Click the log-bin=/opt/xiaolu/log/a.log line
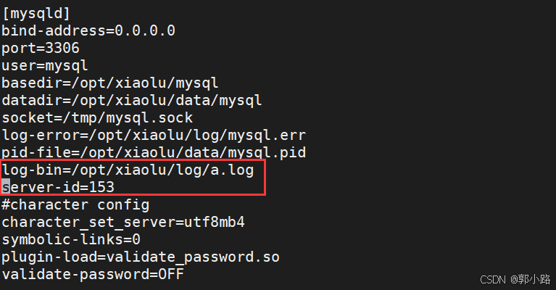The image size is (556, 290). [x=128, y=170]
